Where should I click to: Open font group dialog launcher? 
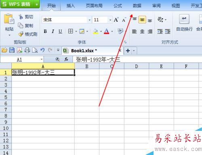[125, 42]
